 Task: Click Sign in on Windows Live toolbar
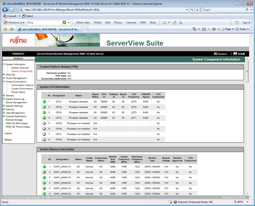[246, 22]
